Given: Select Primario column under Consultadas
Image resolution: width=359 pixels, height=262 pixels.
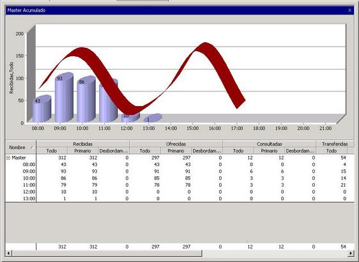Looking at the screenshot, I should click(270, 151).
